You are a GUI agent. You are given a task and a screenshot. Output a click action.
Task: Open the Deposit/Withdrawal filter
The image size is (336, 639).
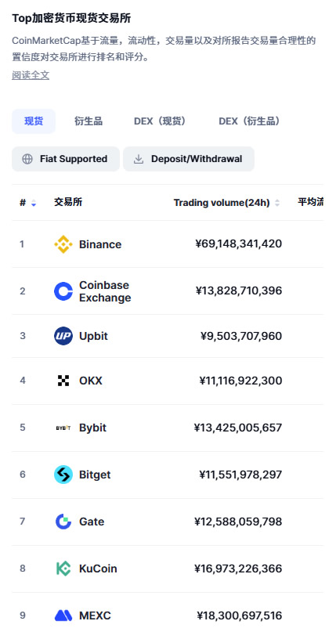point(189,159)
